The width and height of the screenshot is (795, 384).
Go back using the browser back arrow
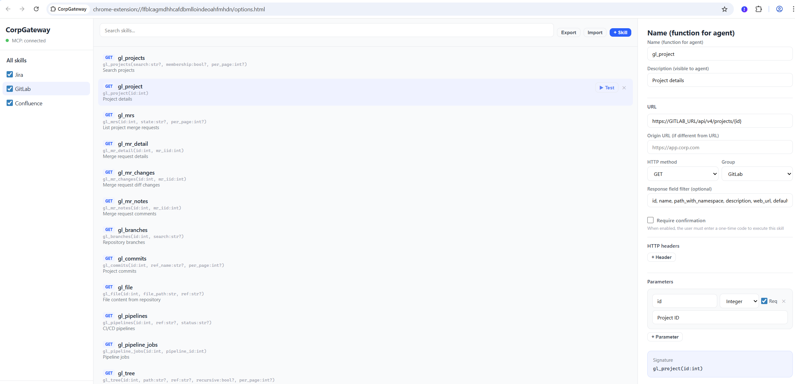(x=8, y=9)
